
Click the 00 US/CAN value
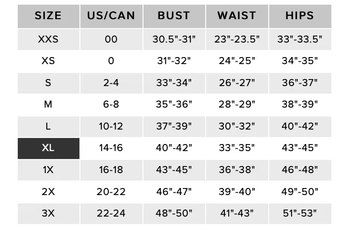pyautogui.click(x=111, y=39)
